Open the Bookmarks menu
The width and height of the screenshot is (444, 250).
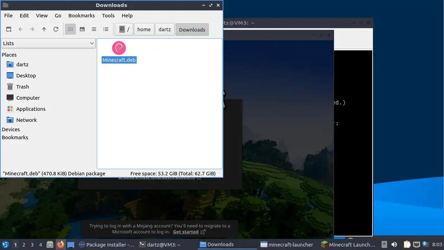click(82, 16)
